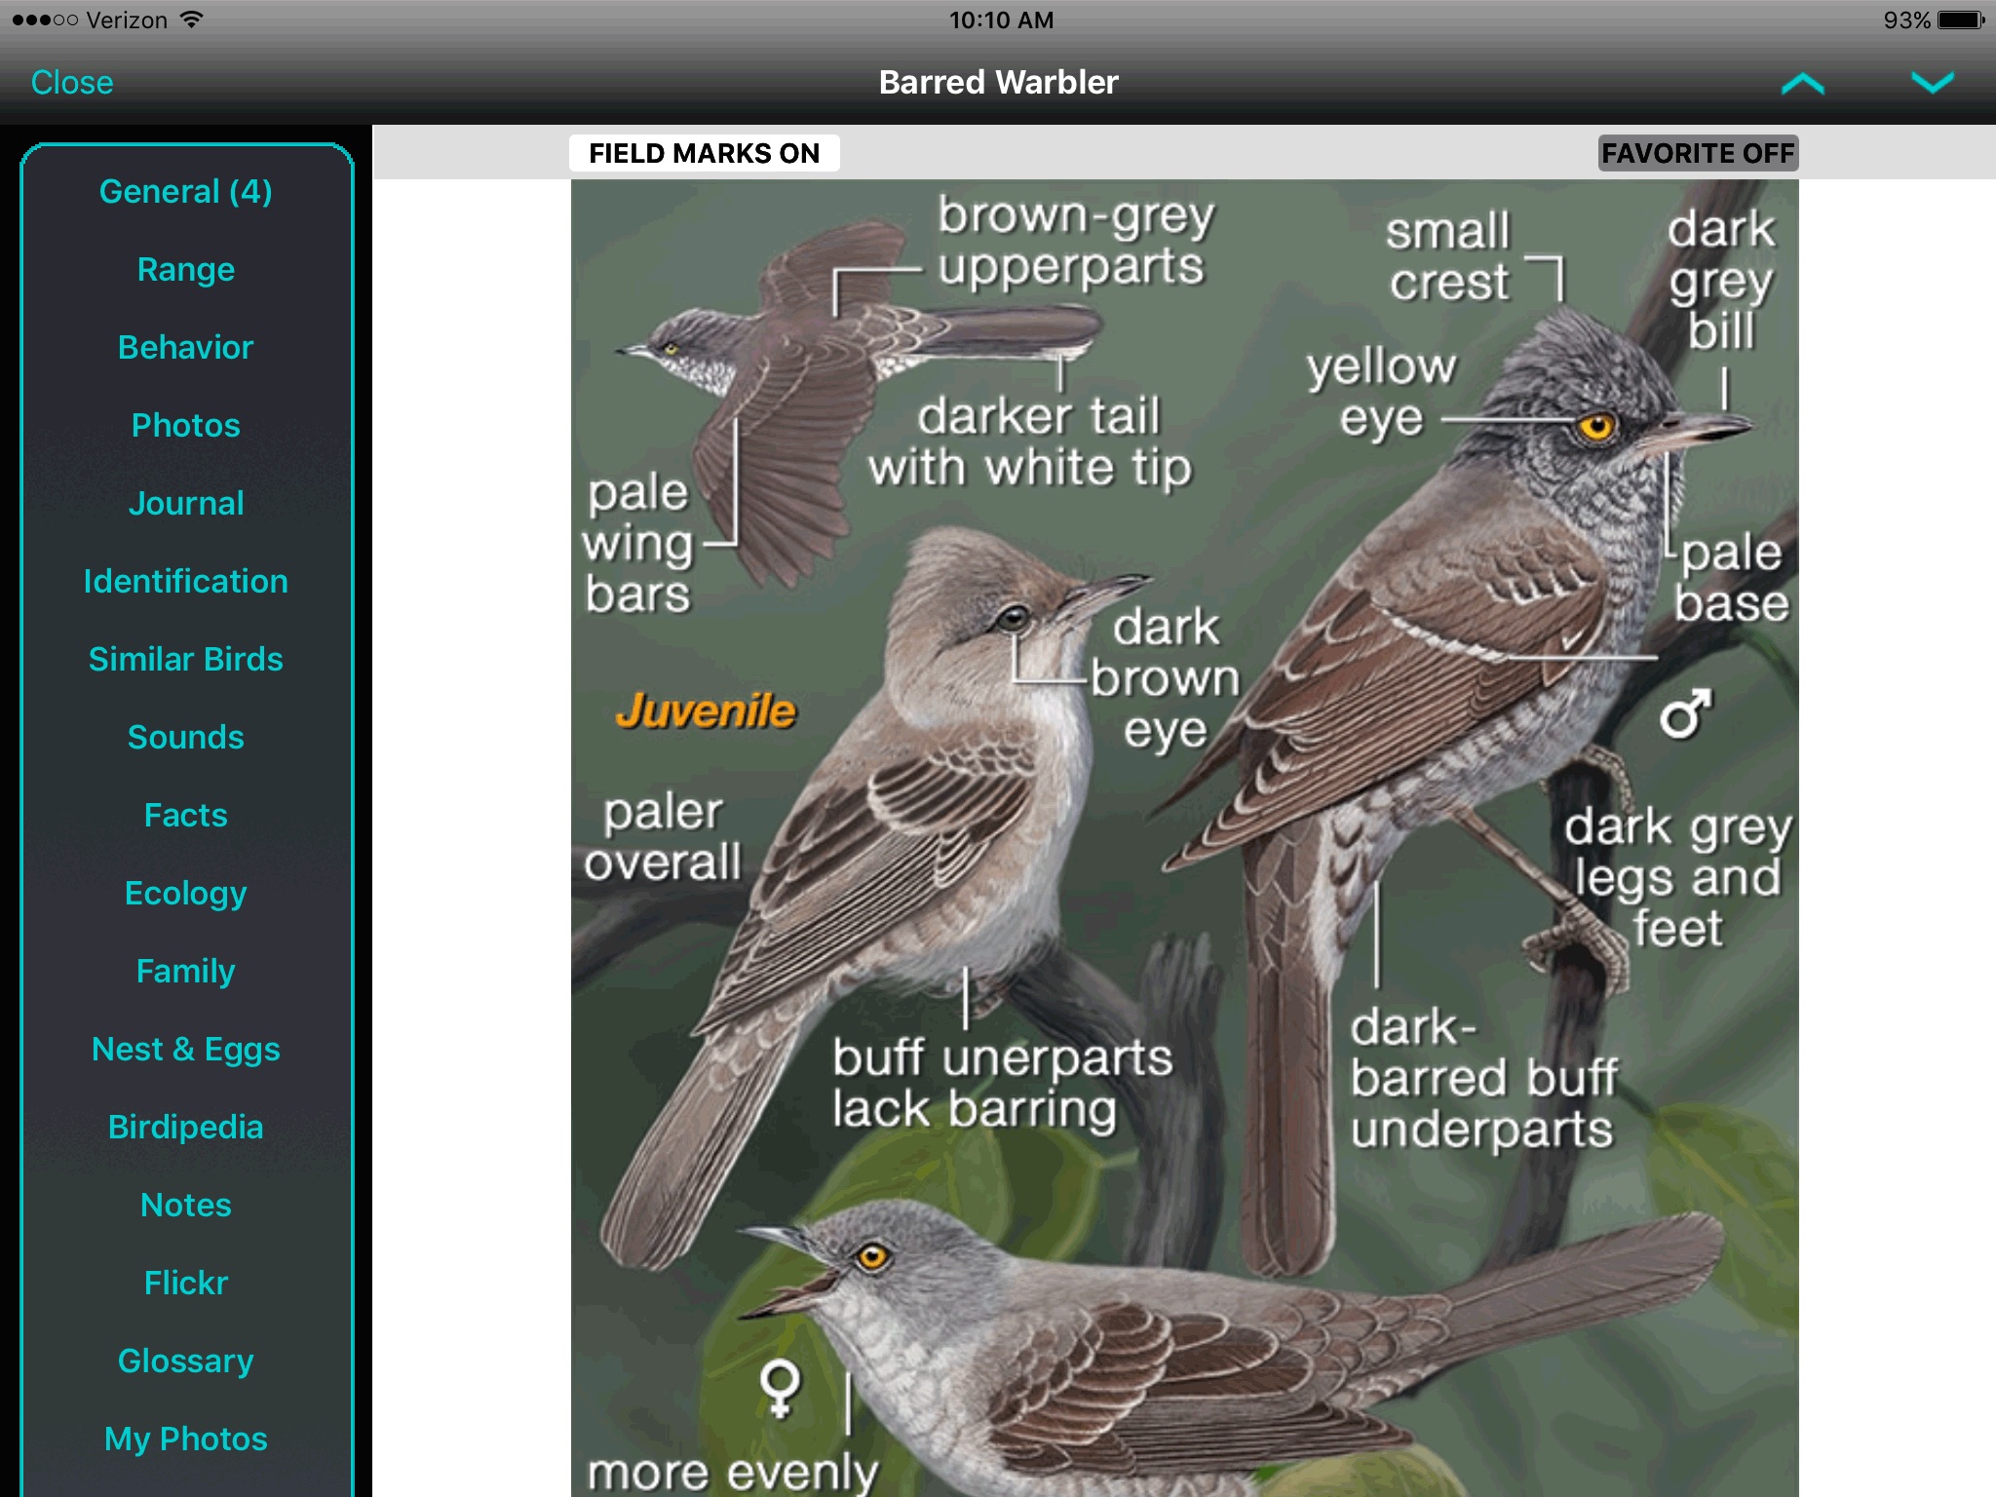1996x1497 pixels.
Task: Toggle FAVORITE OFF button
Action: tap(1698, 153)
